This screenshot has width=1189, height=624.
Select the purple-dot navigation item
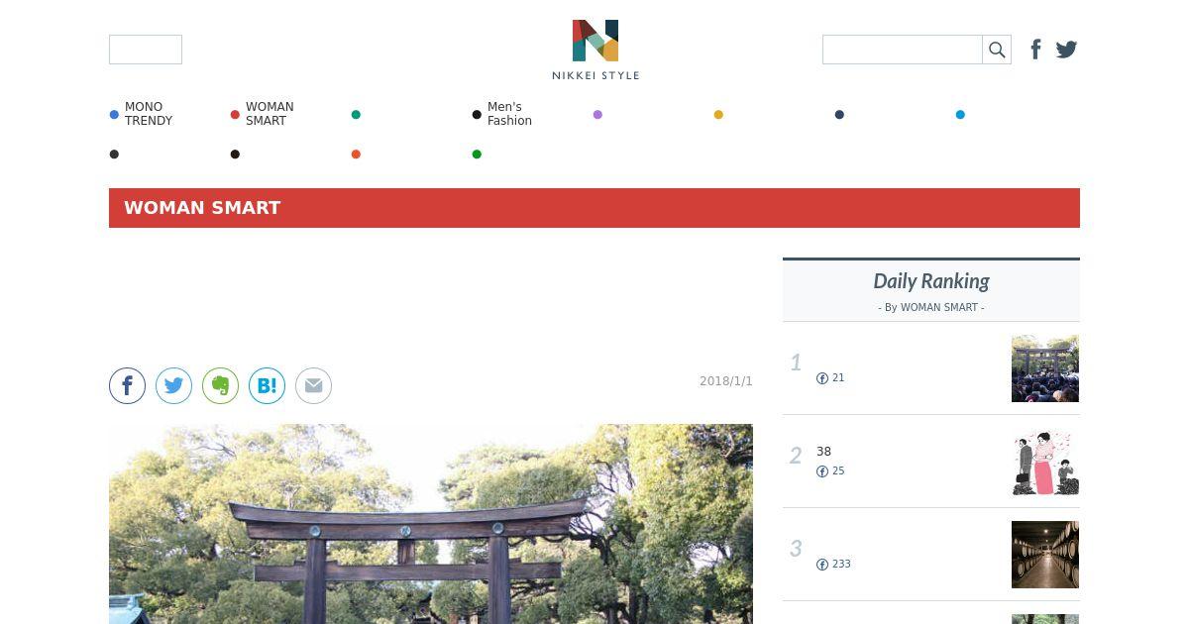tap(597, 115)
